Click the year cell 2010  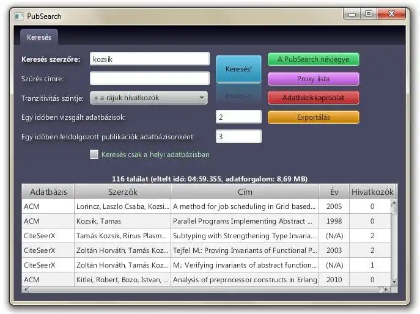(334, 280)
